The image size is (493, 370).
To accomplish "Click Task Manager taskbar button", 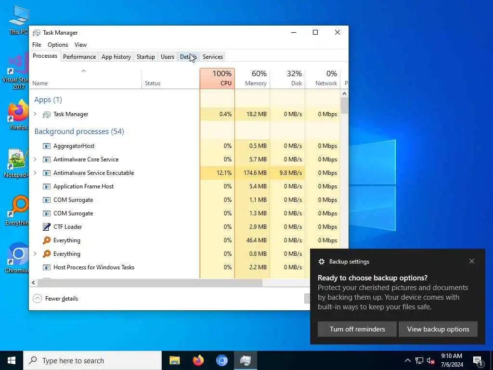I will tap(245, 360).
